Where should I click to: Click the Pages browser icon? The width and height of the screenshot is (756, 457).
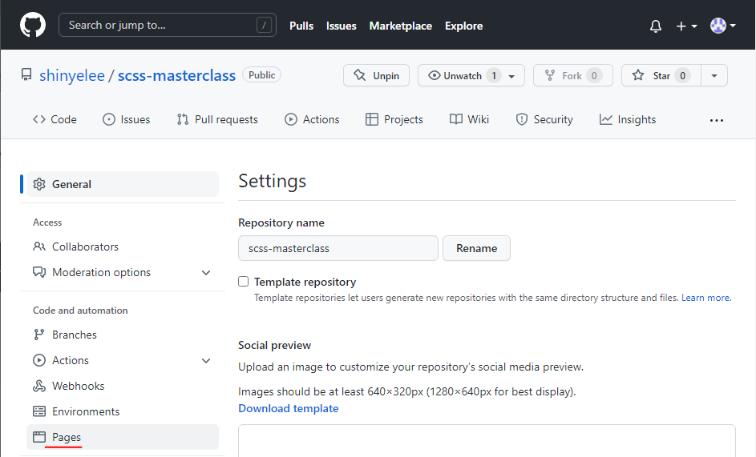pyautogui.click(x=39, y=437)
